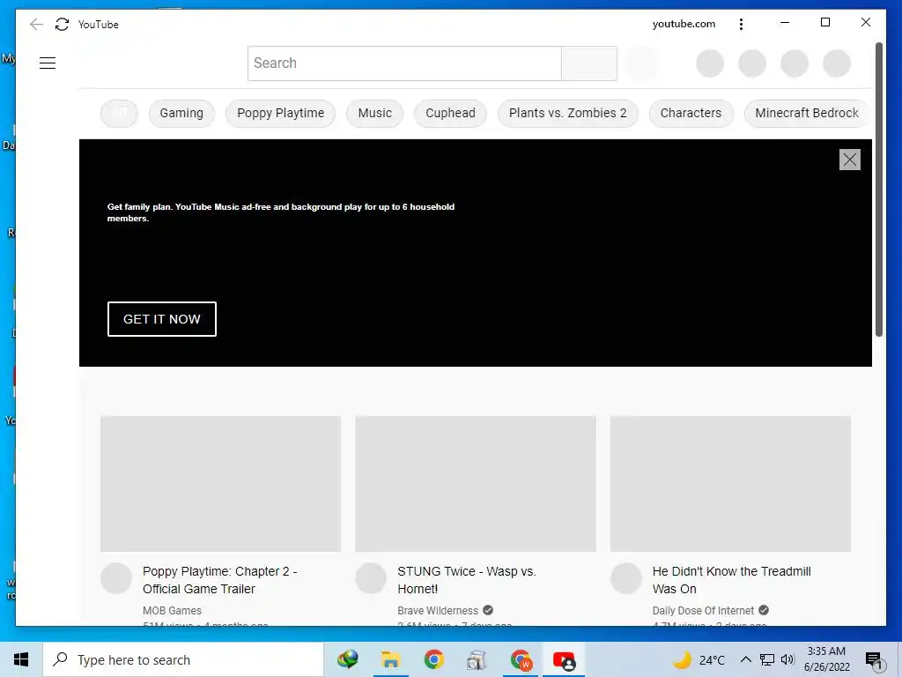Screen dimensions: 902x677
Task: Open network settings tray icon
Action: 767,659
